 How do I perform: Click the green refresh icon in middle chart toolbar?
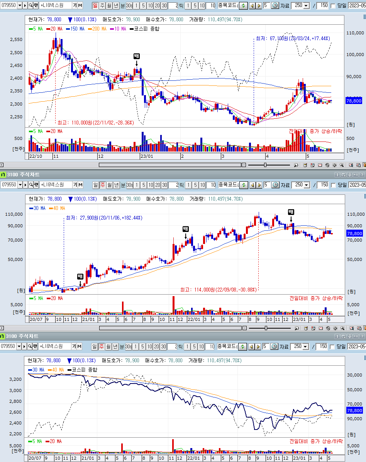tap(244, 185)
